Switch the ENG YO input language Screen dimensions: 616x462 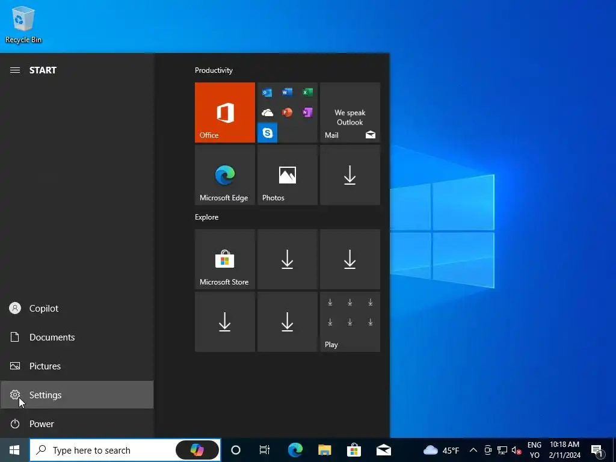pyautogui.click(x=534, y=450)
